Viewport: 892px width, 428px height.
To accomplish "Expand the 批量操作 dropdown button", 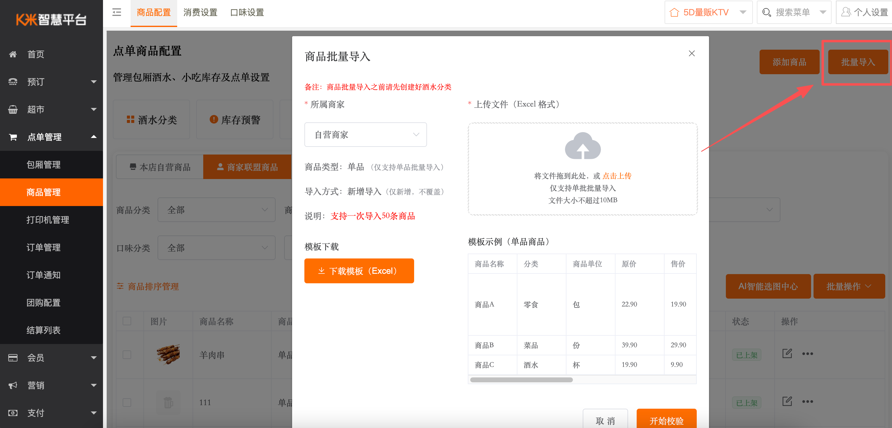I will click(849, 286).
